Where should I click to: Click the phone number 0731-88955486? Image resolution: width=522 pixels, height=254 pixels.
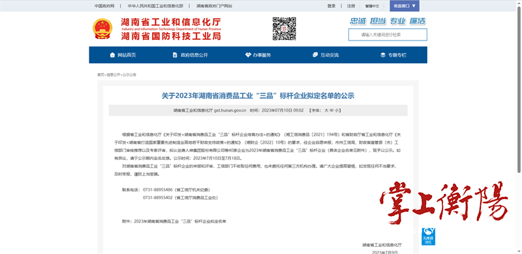pos(157,189)
